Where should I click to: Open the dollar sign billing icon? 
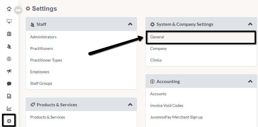(x=9, y=59)
